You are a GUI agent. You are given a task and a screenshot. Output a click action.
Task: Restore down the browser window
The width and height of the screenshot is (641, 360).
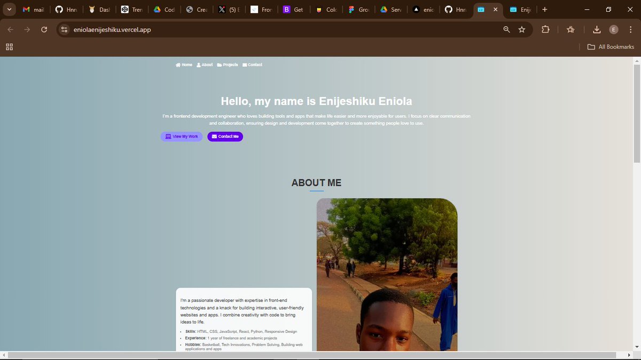click(608, 10)
